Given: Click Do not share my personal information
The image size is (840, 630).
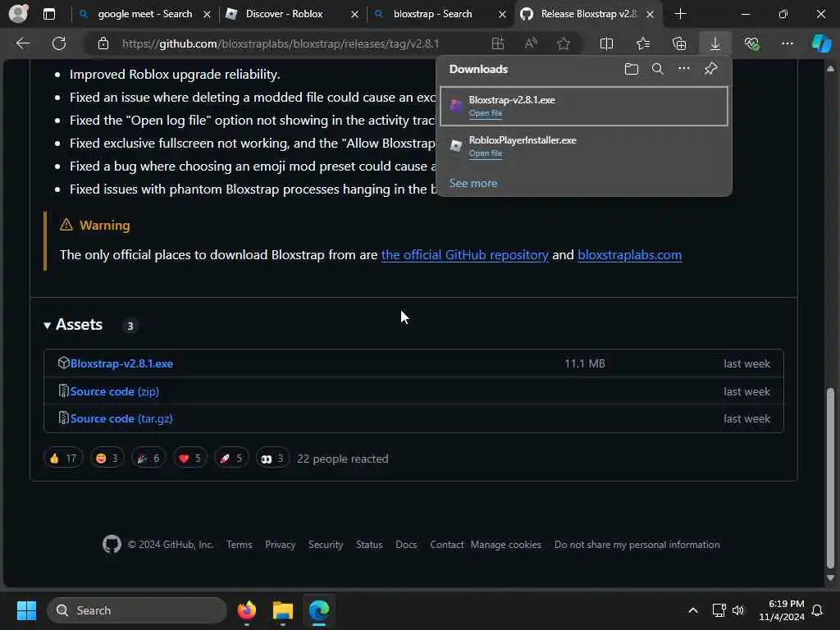Looking at the screenshot, I should pyautogui.click(x=637, y=545).
